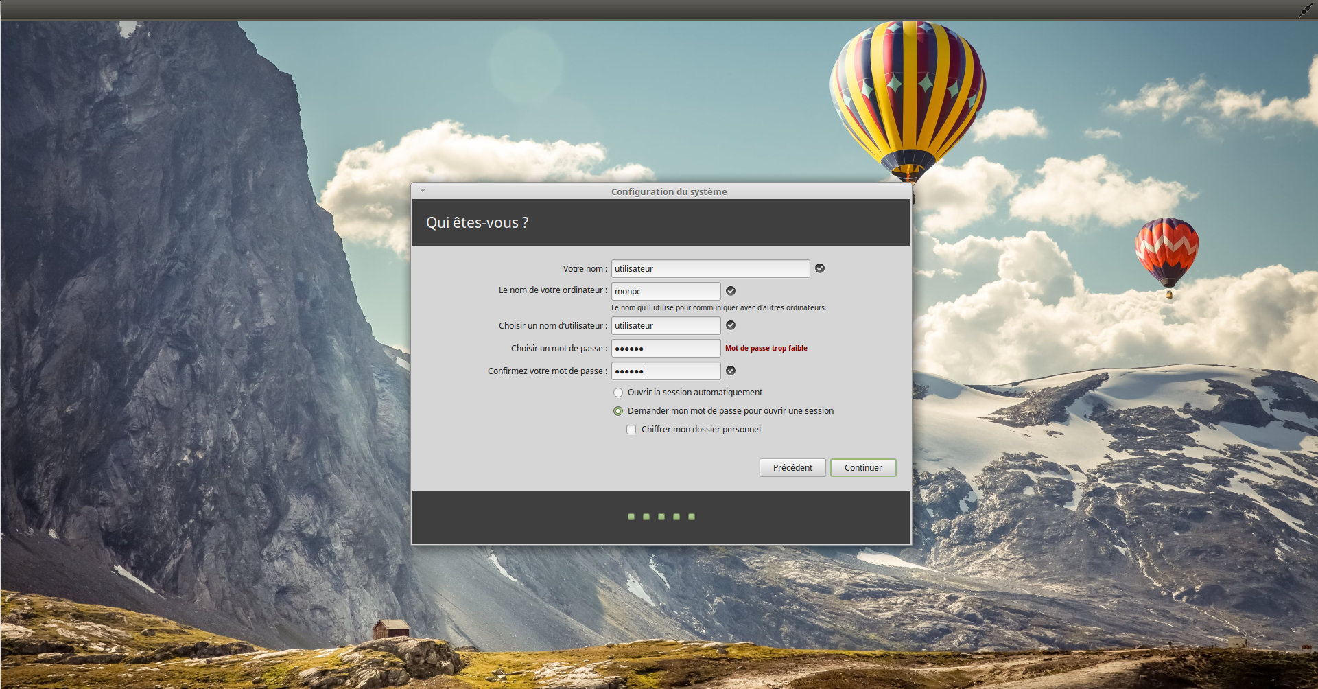
Task: Click the Configuration du système title bar
Action: pos(669,191)
